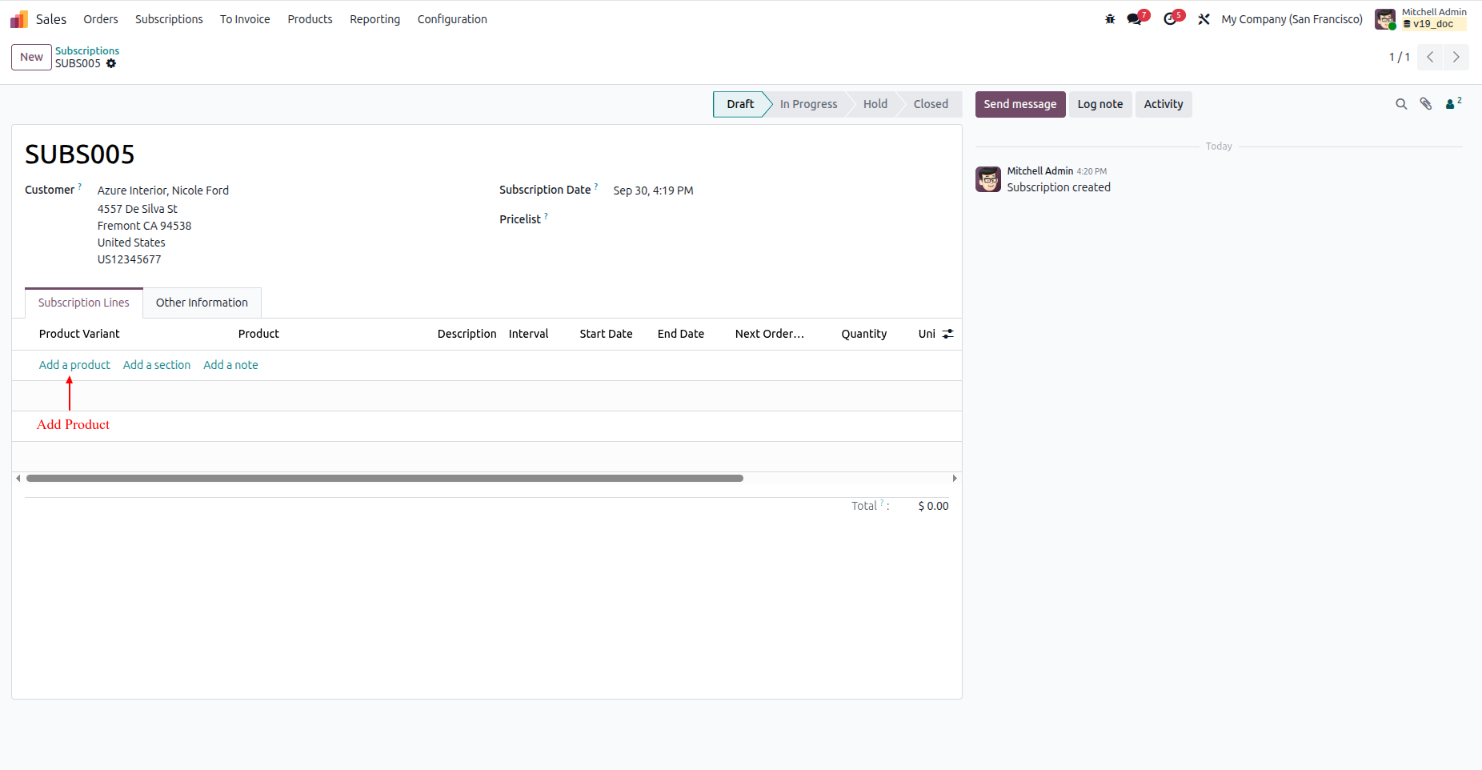Click horizontal scrollbar thumb of lines table
This screenshot has width=1482, height=770.
[385, 479]
